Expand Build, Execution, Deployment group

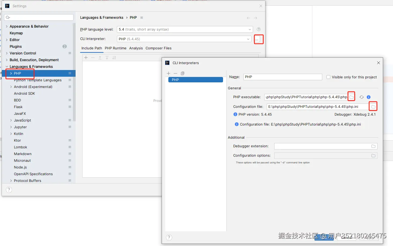(7, 60)
